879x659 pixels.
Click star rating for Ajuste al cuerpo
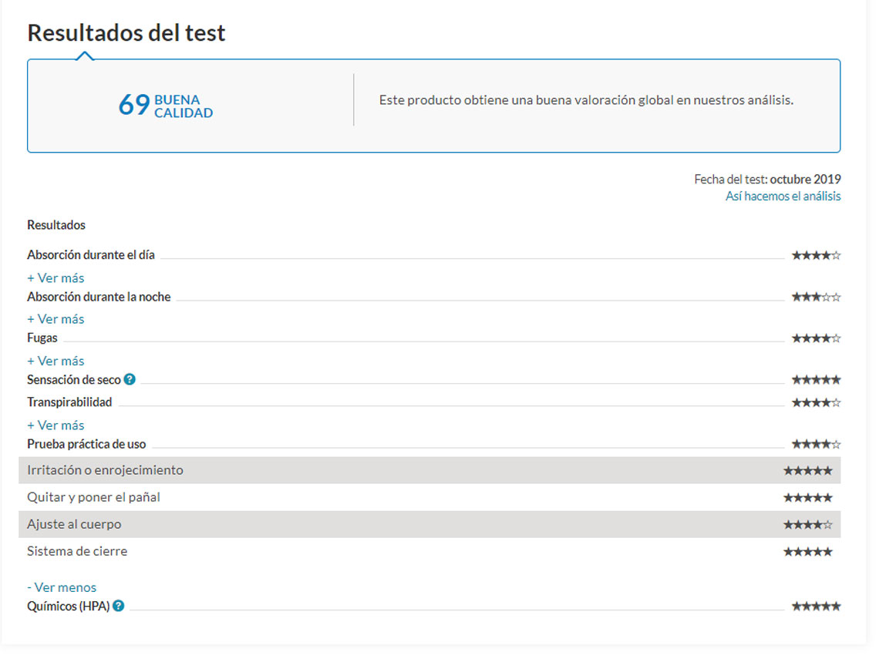[x=807, y=524]
